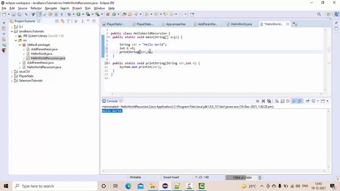This screenshot has height=191, width=340.
Task: Click Console vertical scrollbar
Action: (x=328, y=139)
